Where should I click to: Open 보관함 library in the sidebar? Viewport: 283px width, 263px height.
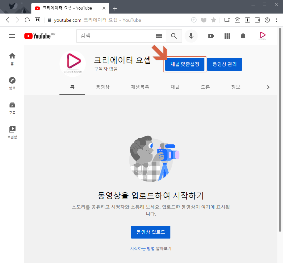pyautogui.click(x=12, y=132)
